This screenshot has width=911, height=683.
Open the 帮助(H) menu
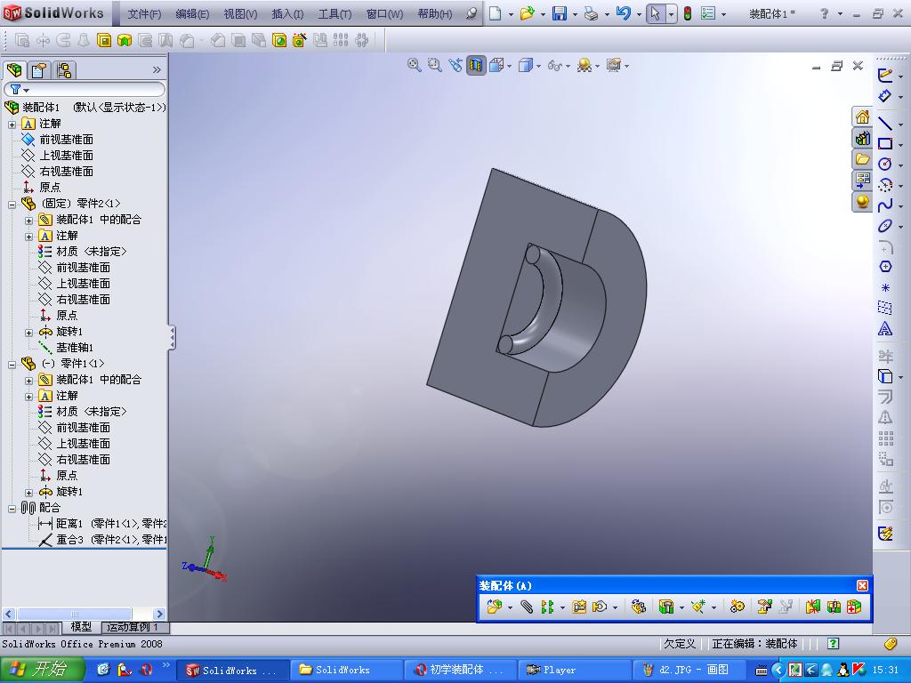click(434, 14)
